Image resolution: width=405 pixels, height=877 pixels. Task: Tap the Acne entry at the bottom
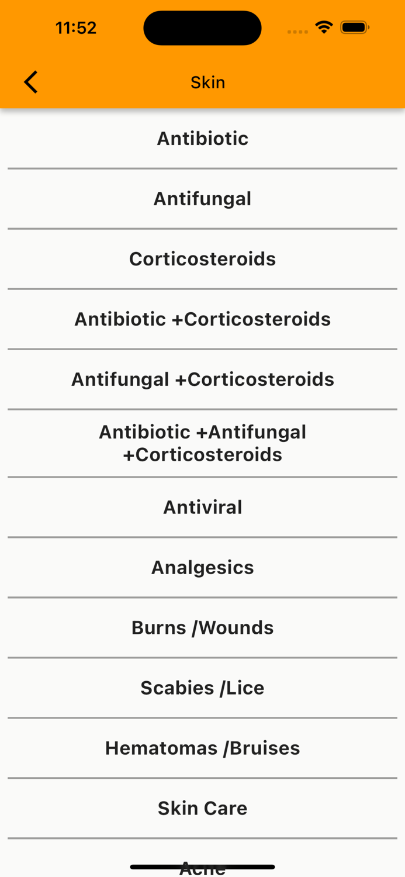tap(202, 865)
